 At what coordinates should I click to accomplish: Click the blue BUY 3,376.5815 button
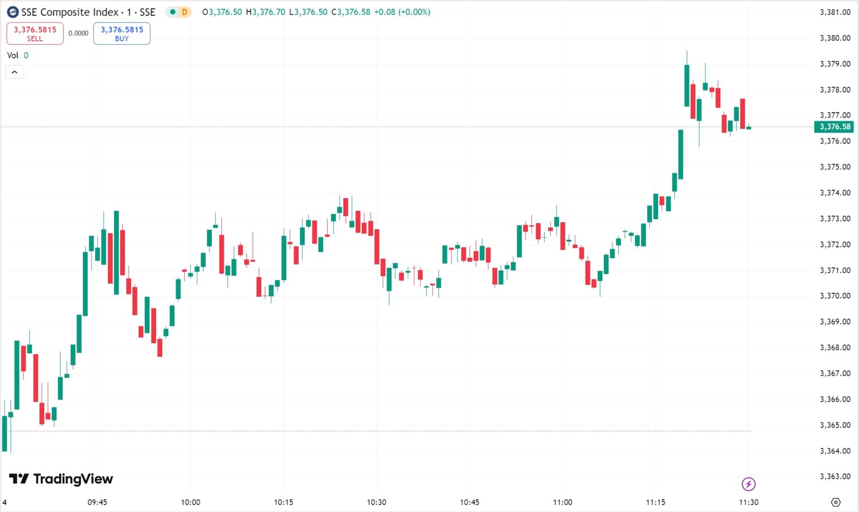point(122,34)
